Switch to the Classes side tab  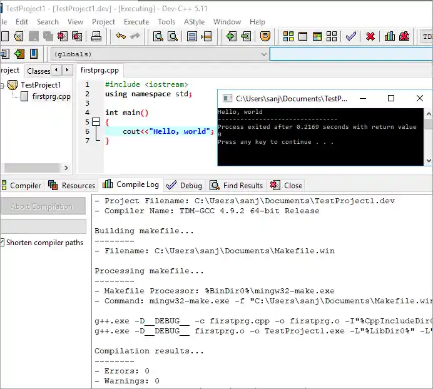(38, 71)
